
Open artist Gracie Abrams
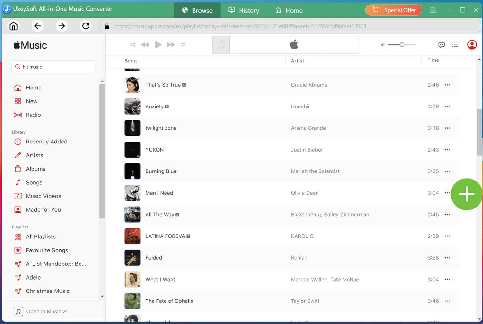point(309,85)
